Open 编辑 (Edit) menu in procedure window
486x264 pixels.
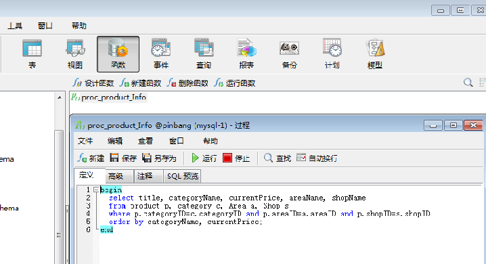pyautogui.click(x=115, y=141)
